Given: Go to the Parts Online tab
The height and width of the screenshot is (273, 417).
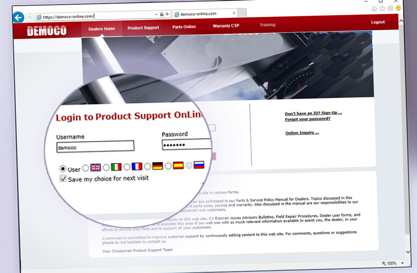Looking at the screenshot, I should click(x=184, y=26).
